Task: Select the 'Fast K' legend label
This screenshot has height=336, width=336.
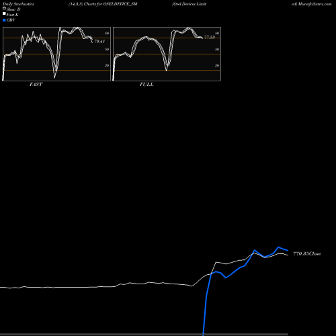Action: tap(13, 15)
